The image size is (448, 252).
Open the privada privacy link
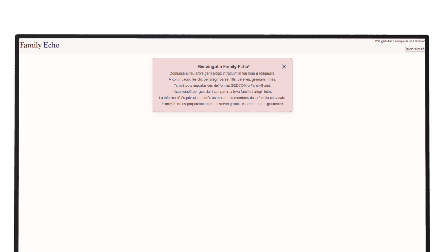pos(192,98)
